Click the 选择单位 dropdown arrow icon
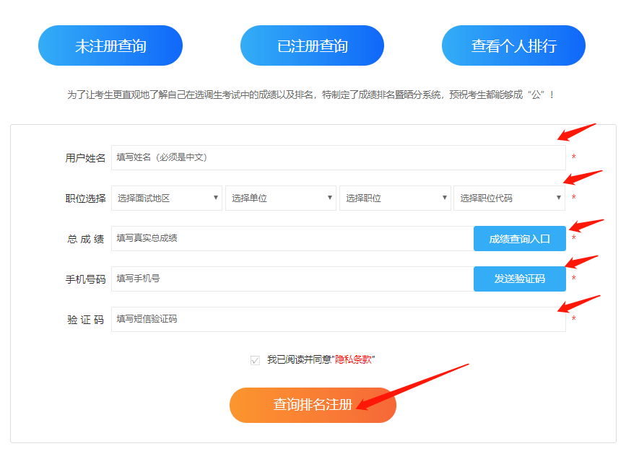Screen dimensions: 626x459 click(x=329, y=197)
